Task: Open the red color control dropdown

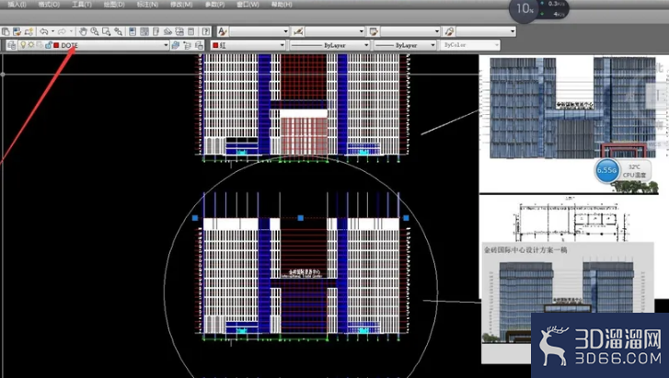Action: 248,45
